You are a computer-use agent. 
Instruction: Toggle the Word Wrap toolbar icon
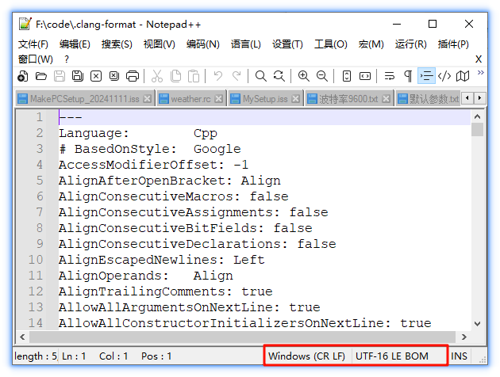(x=390, y=76)
